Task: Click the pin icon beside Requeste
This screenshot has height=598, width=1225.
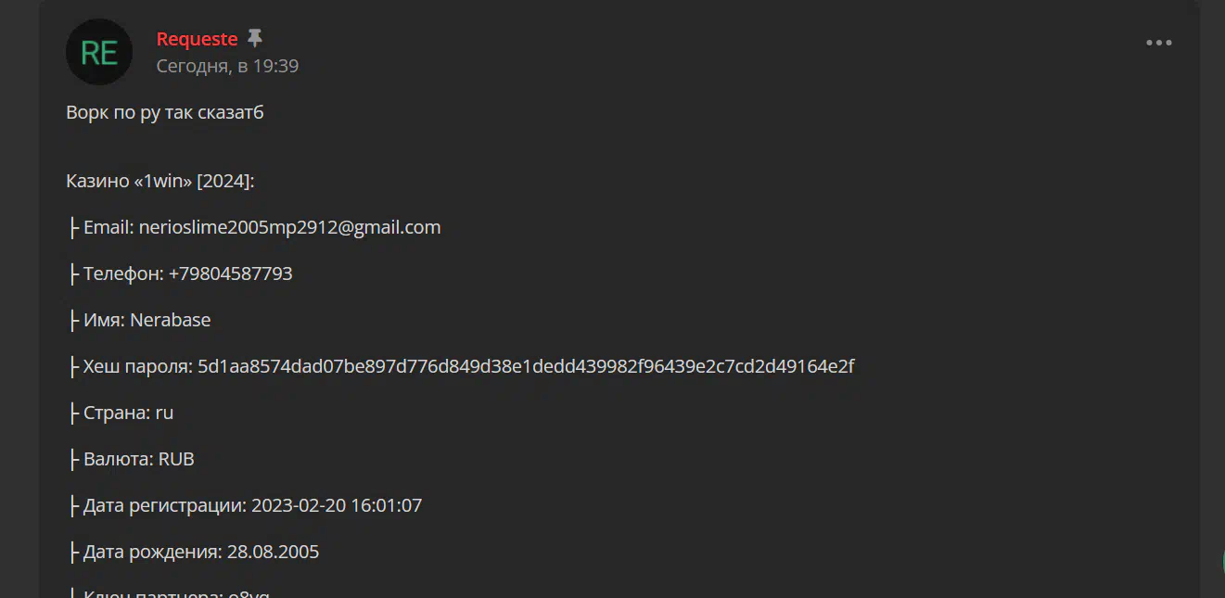Action: 255,39
